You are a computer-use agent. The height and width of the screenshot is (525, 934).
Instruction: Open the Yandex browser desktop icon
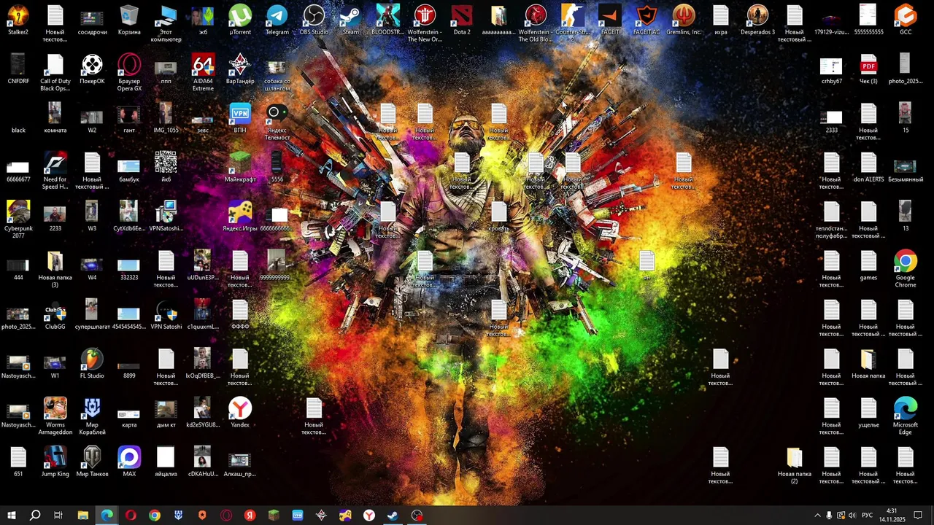(239, 413)
